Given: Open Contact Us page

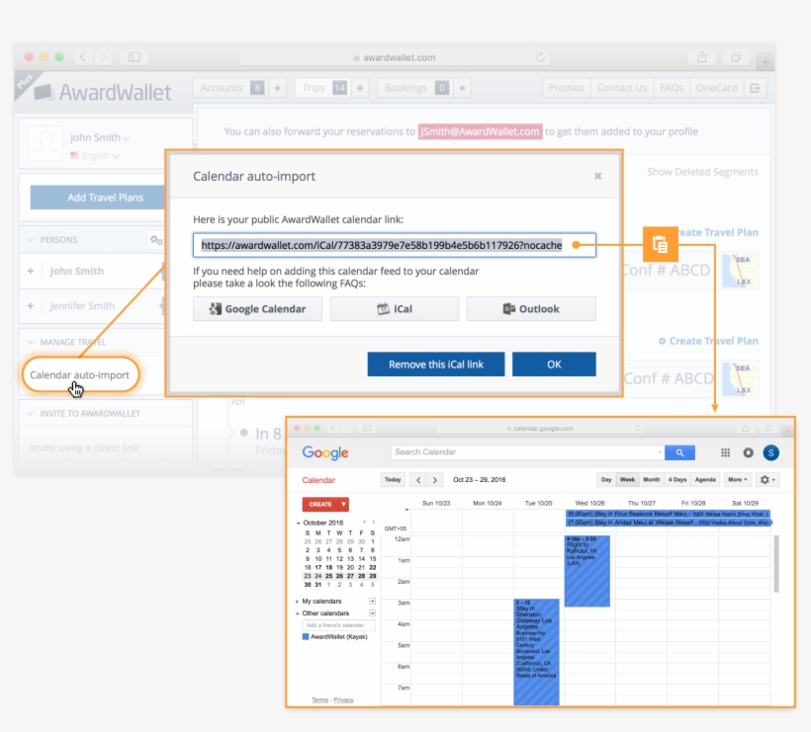Looking at the screenshot, I should pos(622,88).
